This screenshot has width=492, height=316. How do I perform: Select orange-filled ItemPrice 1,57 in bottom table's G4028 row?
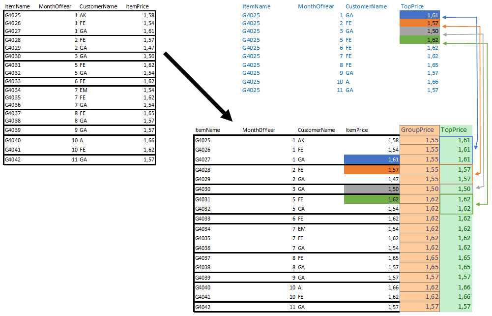click(x=372, y=170)
